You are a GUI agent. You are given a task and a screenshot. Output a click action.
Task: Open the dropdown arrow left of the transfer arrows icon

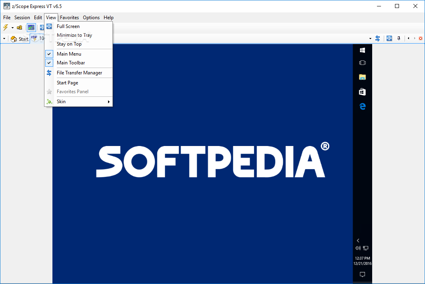[370, 39]
